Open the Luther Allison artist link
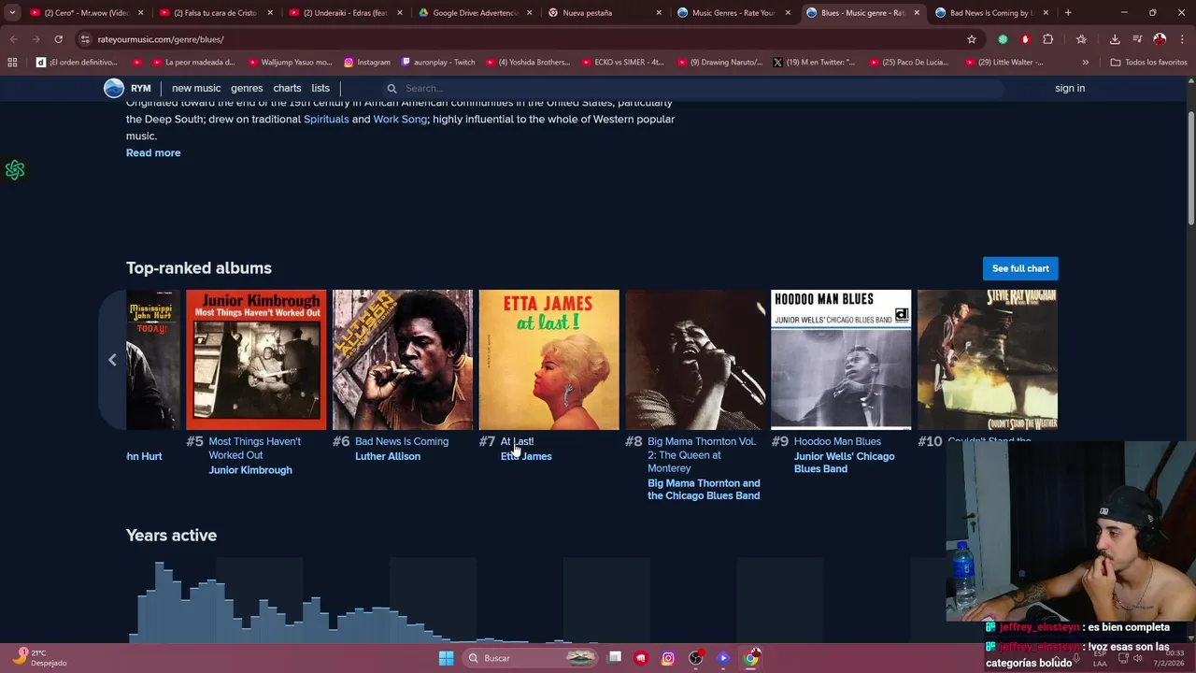The height and width of the screenshot is (673, 1196). 388,456
